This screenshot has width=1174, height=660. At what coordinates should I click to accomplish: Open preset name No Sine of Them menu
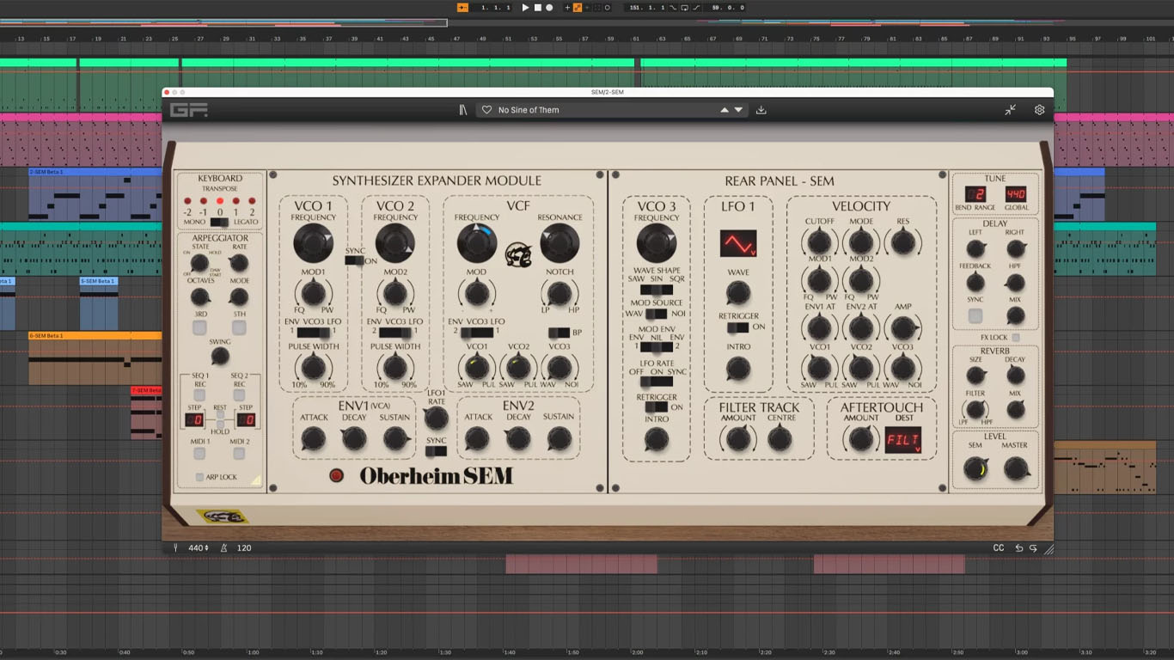pos(529,110)
